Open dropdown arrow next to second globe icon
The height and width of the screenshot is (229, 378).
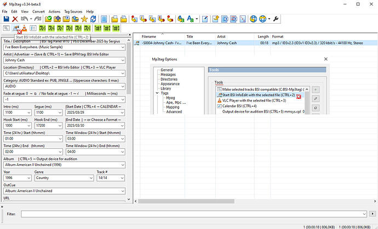pos(269,19)
